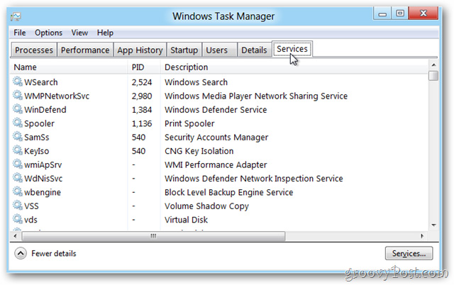Click the Windows Search description
The image size is (454, 285).
click(196, 82)
